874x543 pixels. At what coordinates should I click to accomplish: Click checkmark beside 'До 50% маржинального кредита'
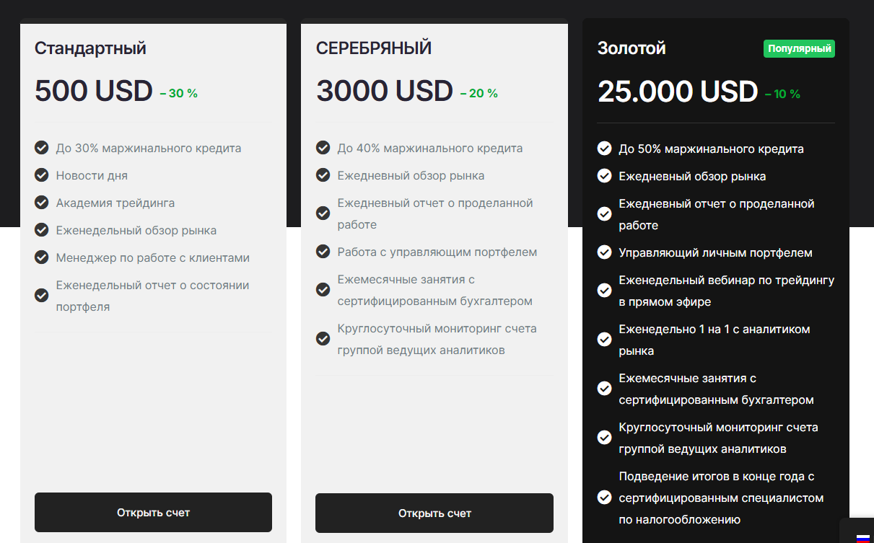[605, 149]
